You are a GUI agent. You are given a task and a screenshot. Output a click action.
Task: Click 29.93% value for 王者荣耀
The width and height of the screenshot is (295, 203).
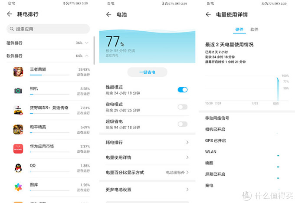[84, 69]
